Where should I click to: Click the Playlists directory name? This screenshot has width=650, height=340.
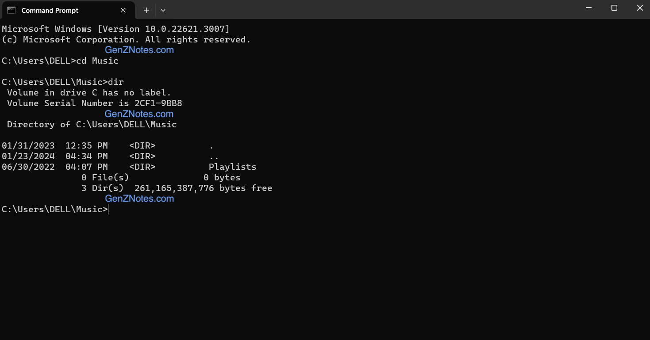pyautogui.click(x=232, y=167)
